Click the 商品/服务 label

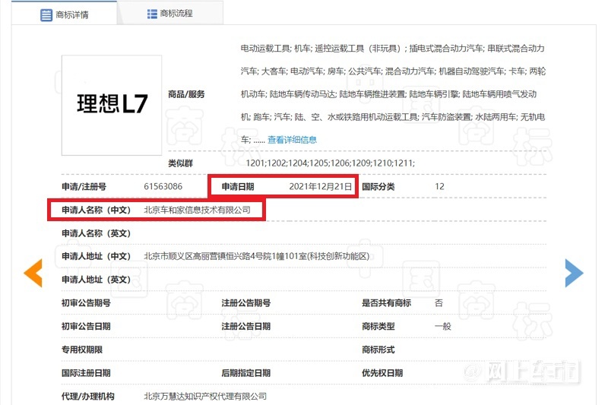click(x=186, y=94)
